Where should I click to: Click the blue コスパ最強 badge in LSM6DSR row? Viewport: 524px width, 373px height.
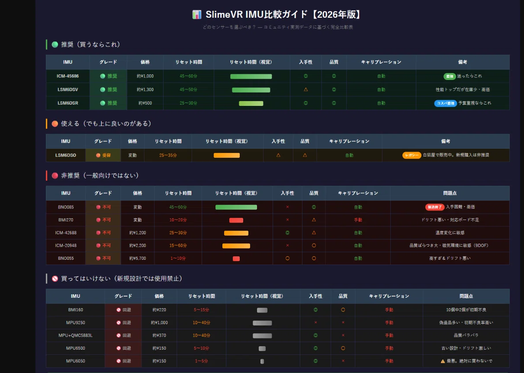[x=445, y=103]
